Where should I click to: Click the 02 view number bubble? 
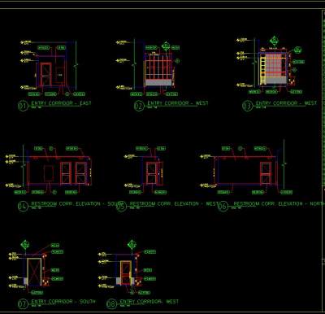139,106
